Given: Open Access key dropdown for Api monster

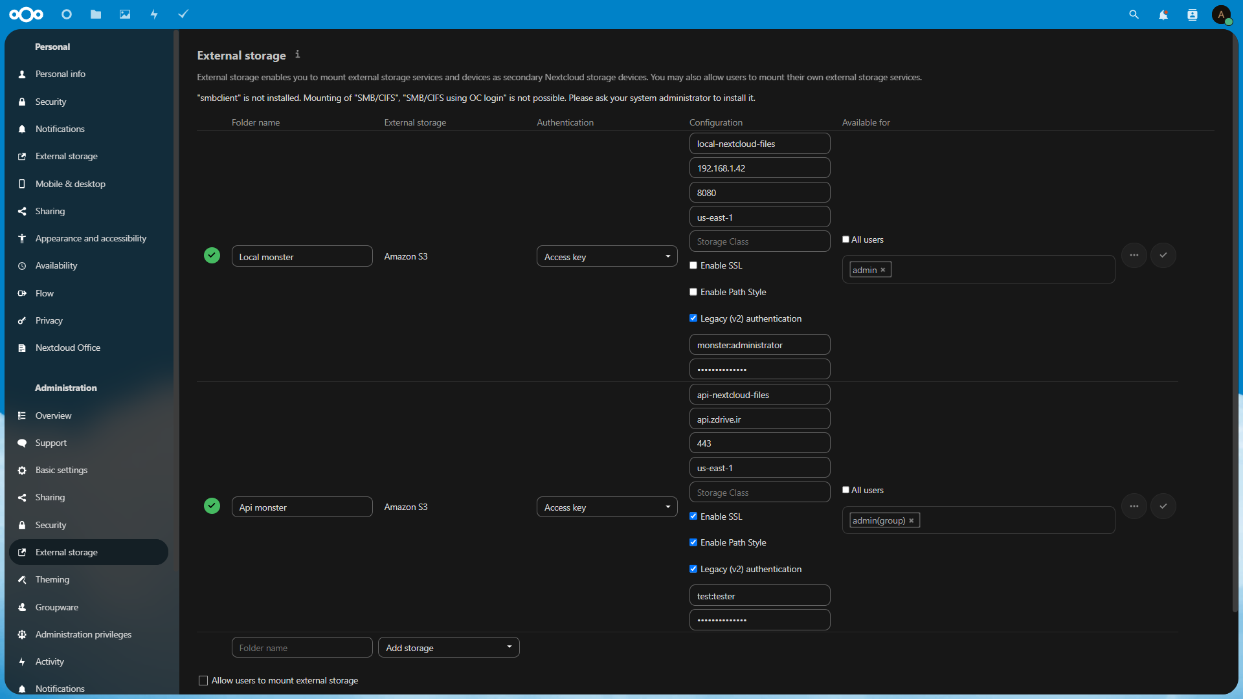Looking at the screenshot, I should [x=607, y=507].
